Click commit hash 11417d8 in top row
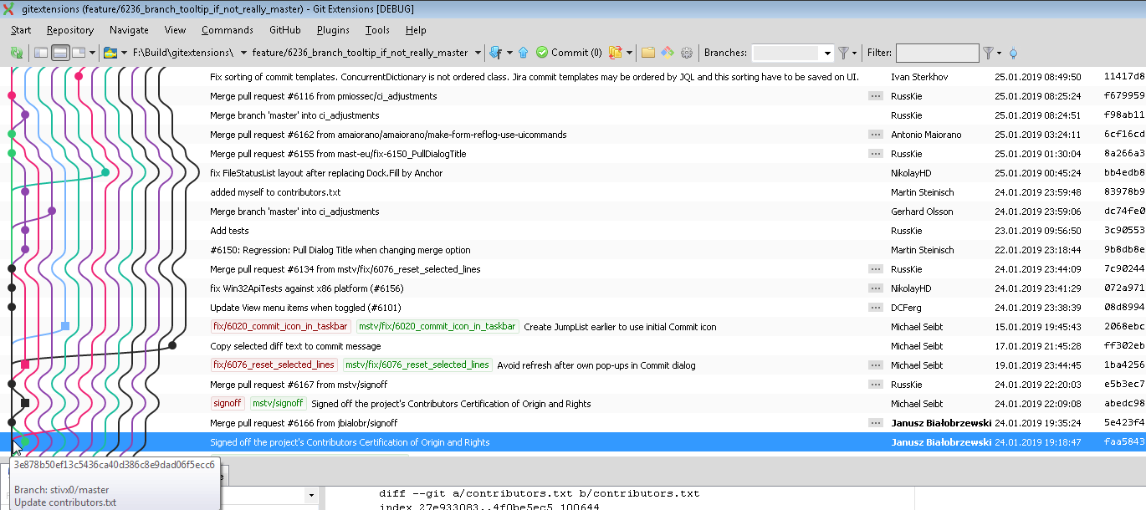1146x510 pixels. pyautogui.click(x=1124, y=77)
